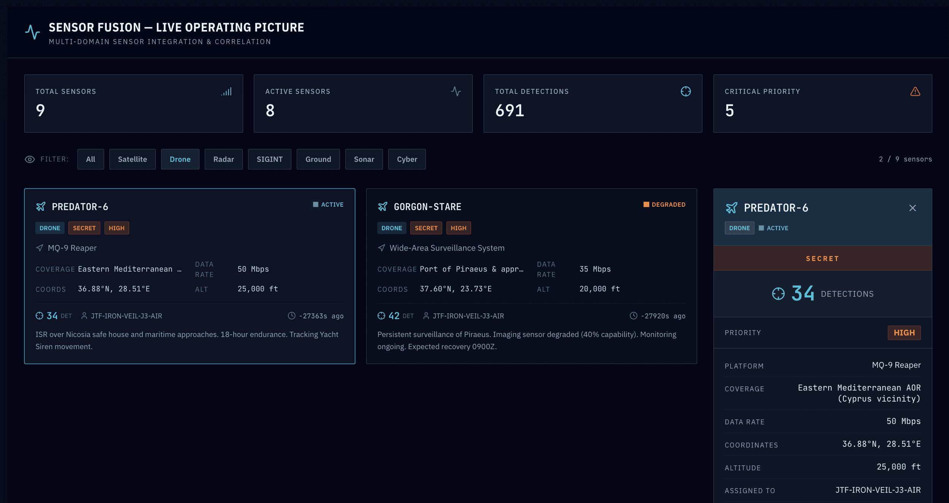949x503 pixels.
Task: Click the signal bars icon on Total Sensors card
Action: pos(227,91)
